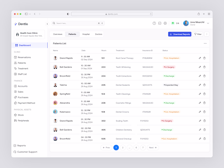
Task: Open Stock in the sidebar
Action: tap(19, 115)
